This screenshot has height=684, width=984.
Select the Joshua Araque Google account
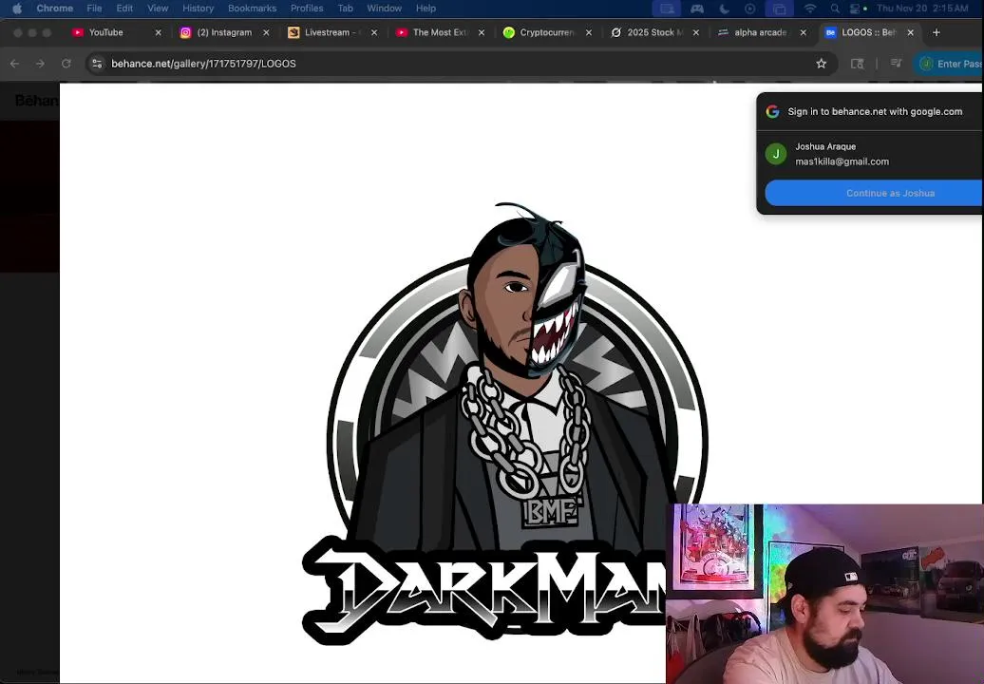pos(870,154)
